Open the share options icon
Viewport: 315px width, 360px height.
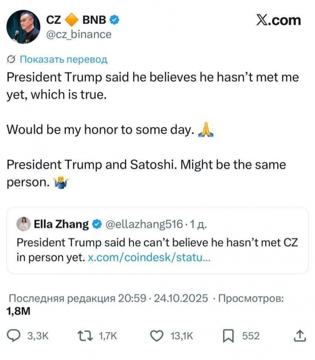[x=300, y=335]
